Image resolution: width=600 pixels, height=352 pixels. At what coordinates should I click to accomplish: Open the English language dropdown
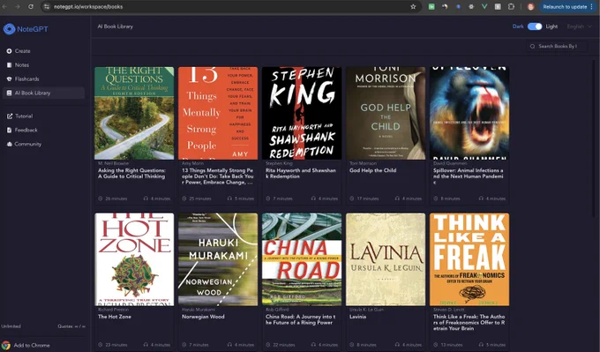click(x=579, y=26)
